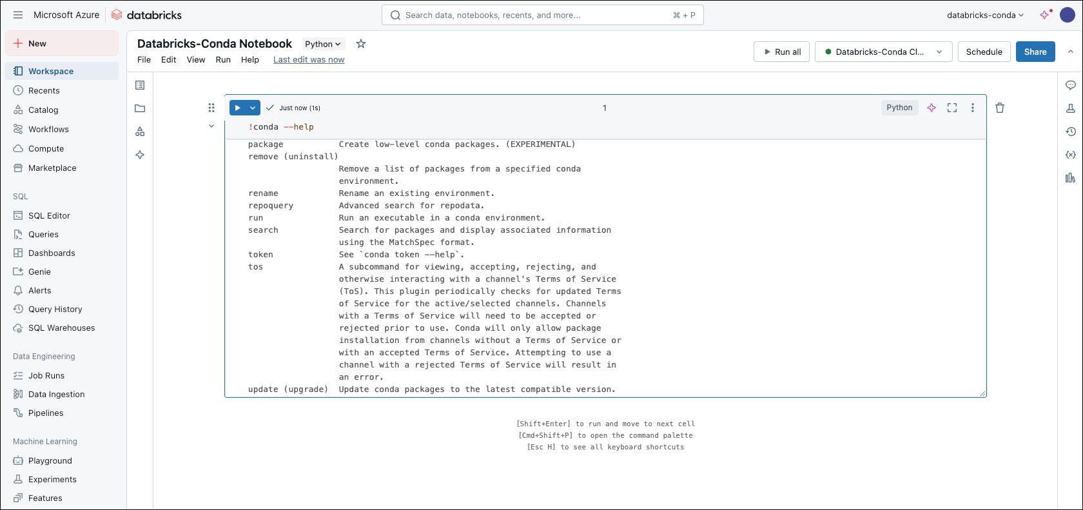This screenshot has width=1083, height=510.
Task: Open Features in the sidebar
Action: (x=62, y=498)
